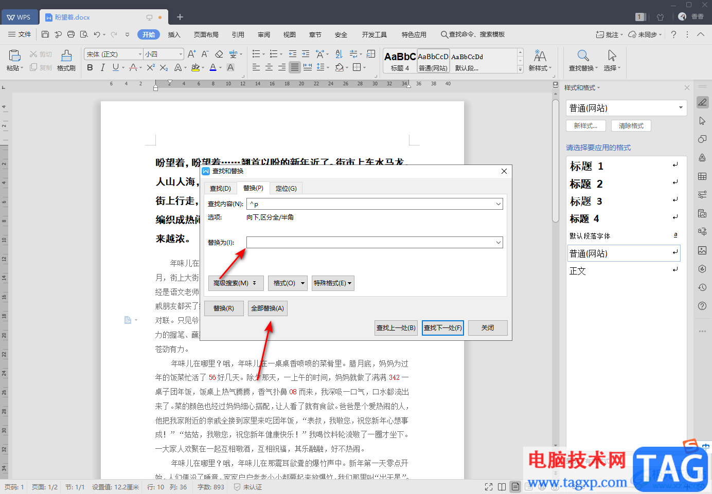The height and width of the screenshot is (494, 712).
Task: Click the Print icon in quick access bar
Action: click(x=71, y=34)
